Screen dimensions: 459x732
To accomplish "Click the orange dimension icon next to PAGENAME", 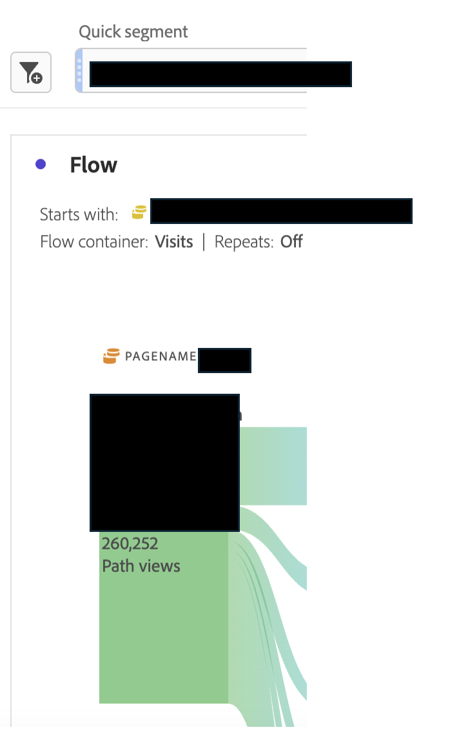I will click(110, 355).
